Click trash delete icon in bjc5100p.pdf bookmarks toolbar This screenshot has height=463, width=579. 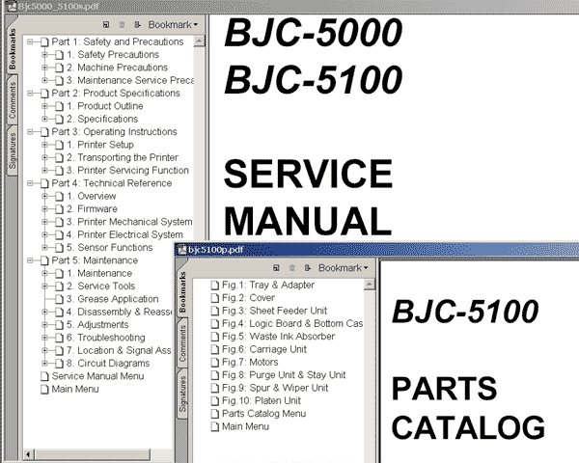(293, 267)
